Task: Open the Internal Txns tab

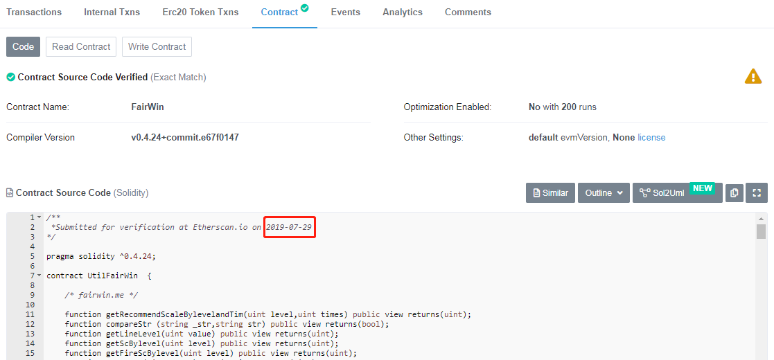Action: [x=112, y=12]
